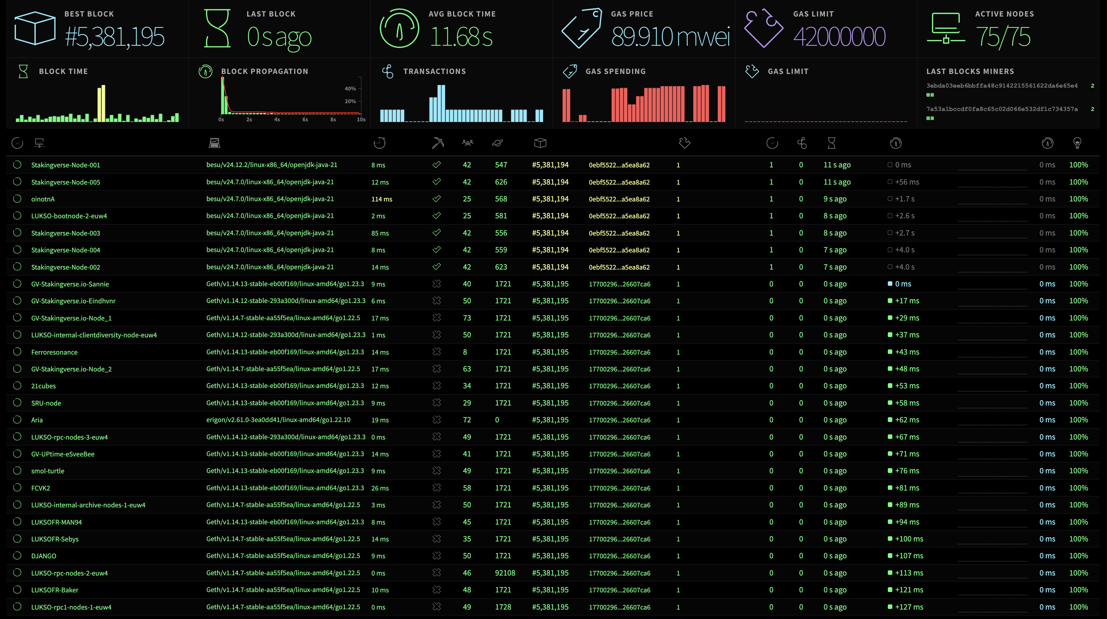This screenshot has width=1107, height=619.
Task: Click the Avg Block Time gauge icon
Action: point(399,28)
